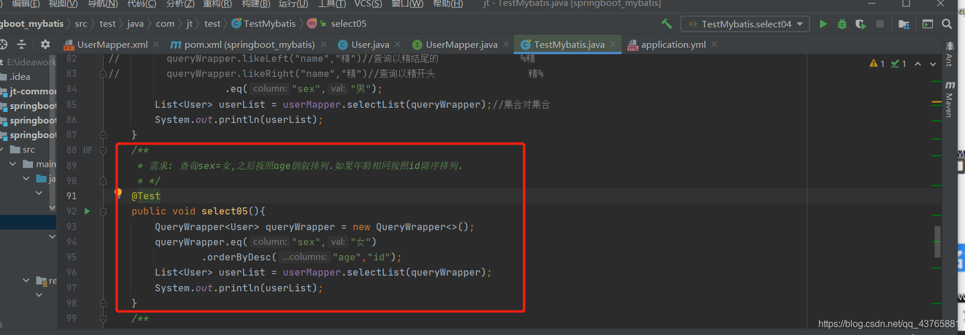Close the UserMapper.xml tab
The image size is (965, 335).
click(156, 44)
